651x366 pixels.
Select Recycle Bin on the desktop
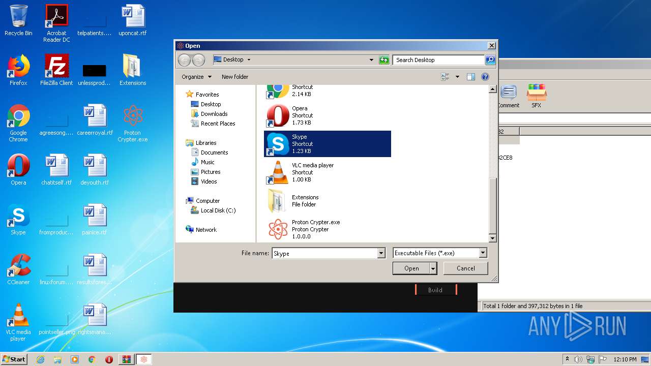point(18,20)
